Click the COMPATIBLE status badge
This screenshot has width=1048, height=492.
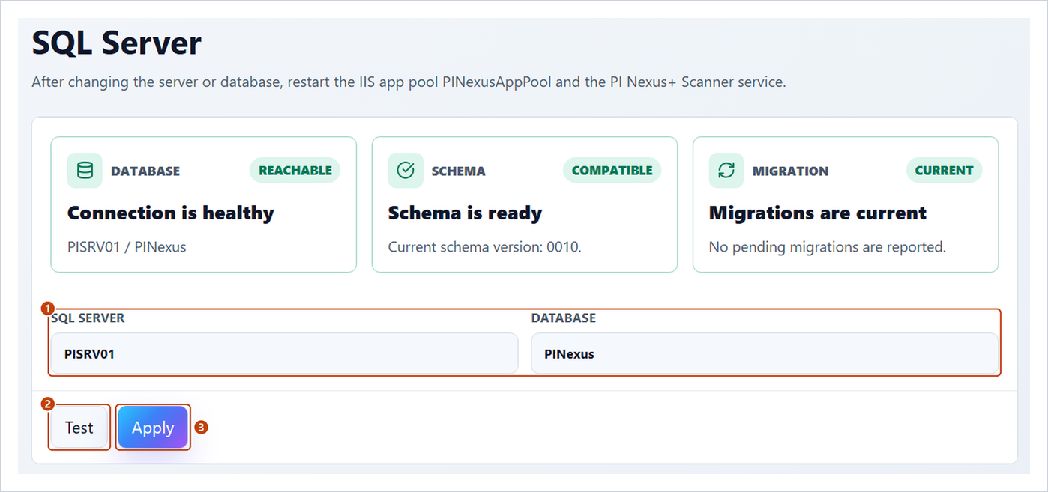(612, 171)
